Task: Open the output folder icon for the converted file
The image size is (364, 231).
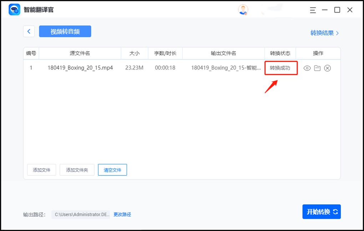Action: coord(317,68)
